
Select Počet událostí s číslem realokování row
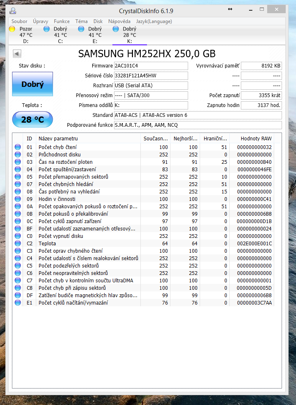pos(143,258)
